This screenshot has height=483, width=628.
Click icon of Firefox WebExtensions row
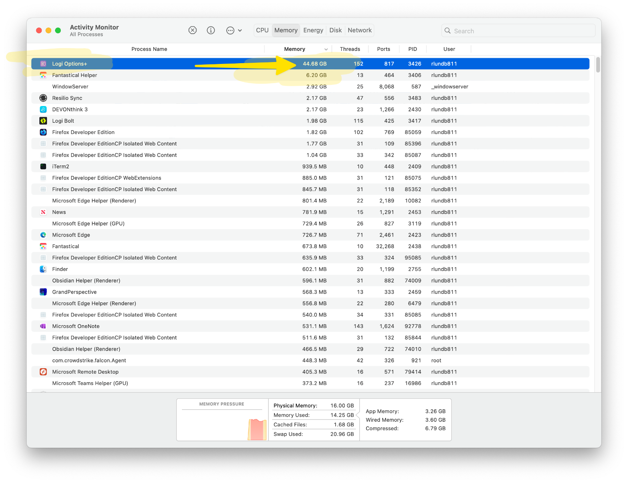click(43, 178)
